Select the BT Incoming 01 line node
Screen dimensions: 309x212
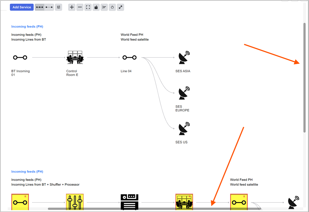tap(20, 57)
